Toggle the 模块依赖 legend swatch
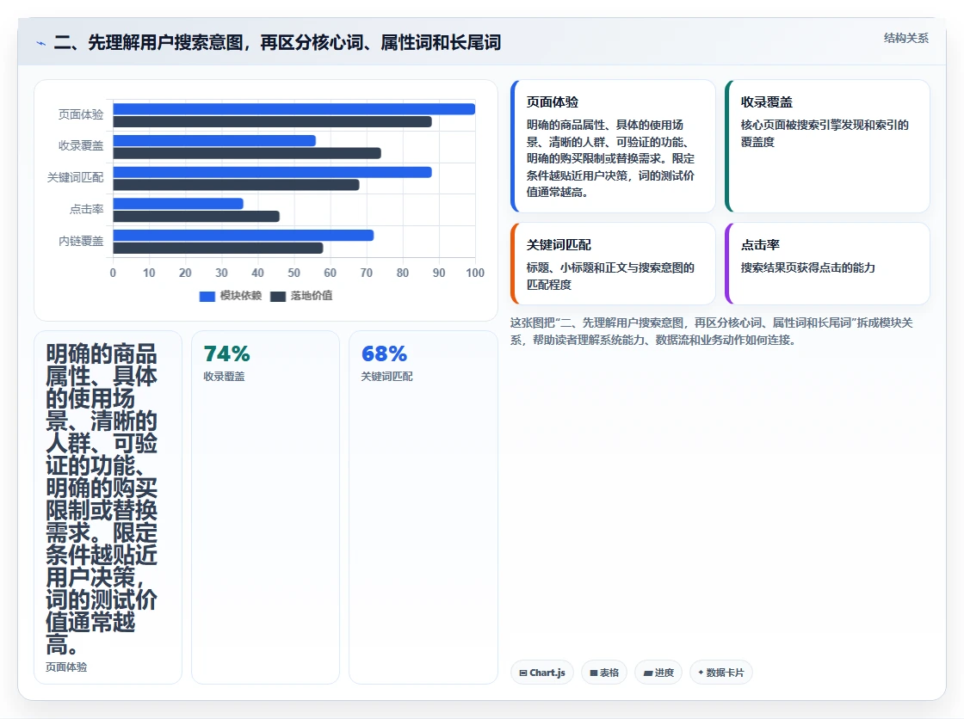The image size is (964, 719). (207, 296)
